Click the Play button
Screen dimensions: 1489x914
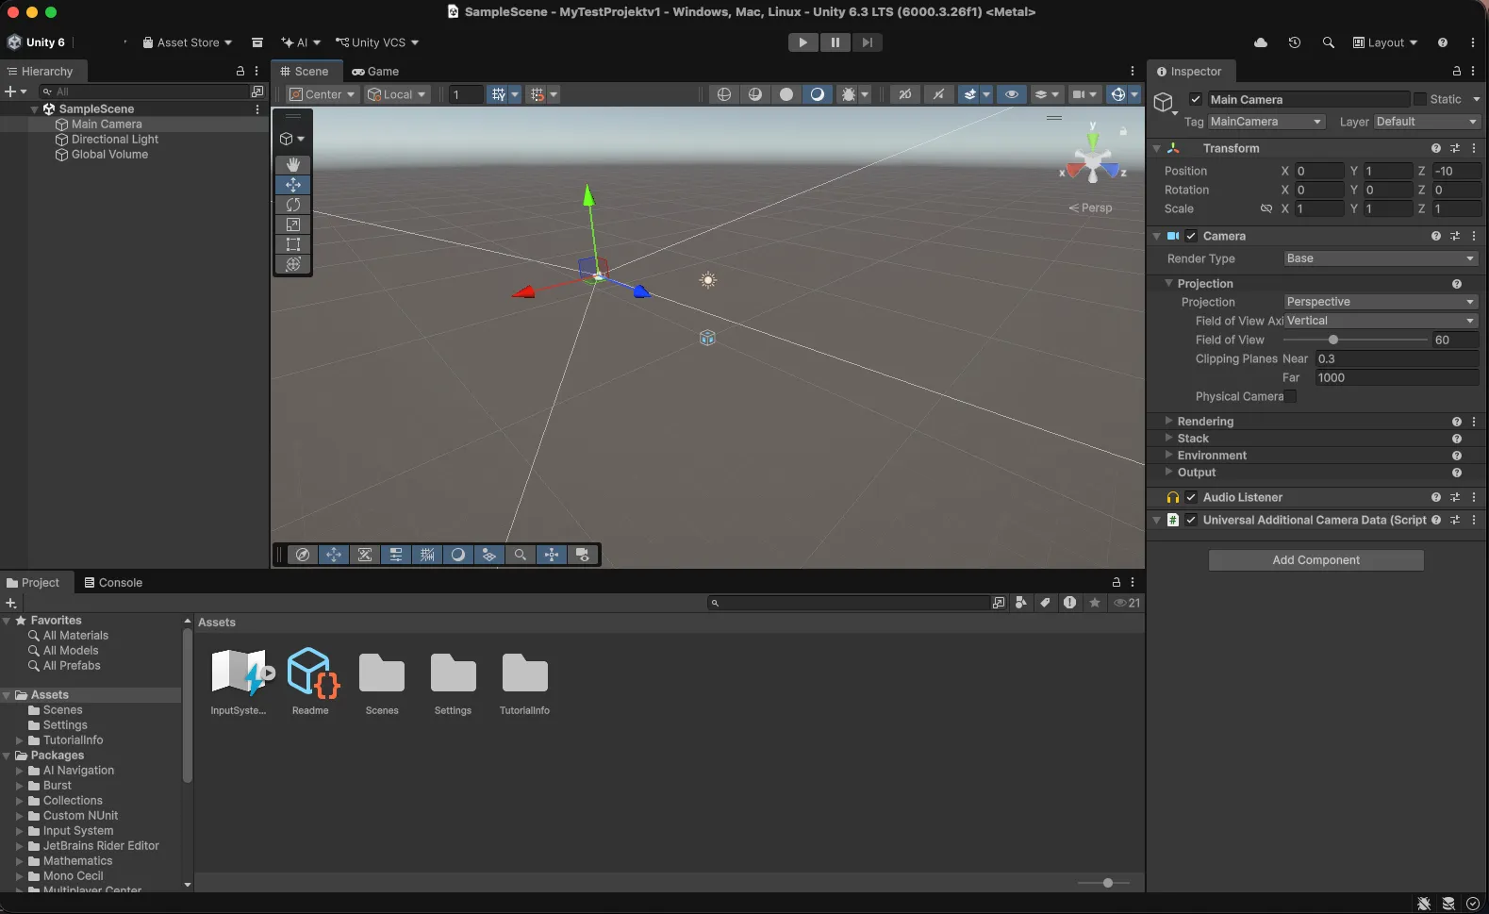click(x=802, y=42)
